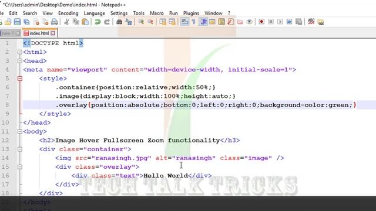The image size is (376, 211).
Task: Open file using the toolbar Open icon
Action: point(8,22)
